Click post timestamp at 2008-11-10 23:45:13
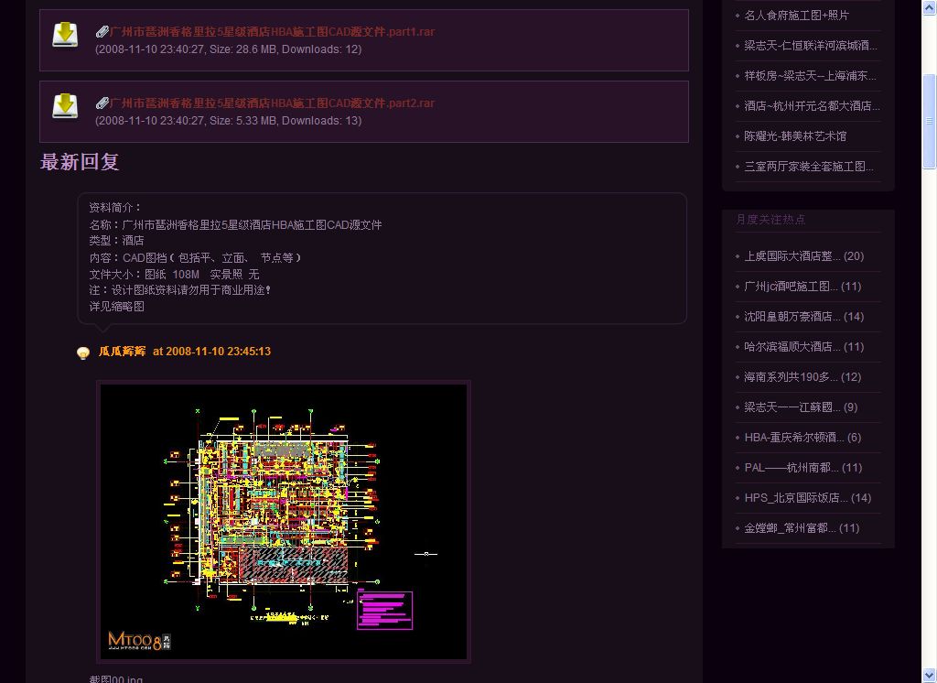 pyautogui.click(x=211, y=351)
